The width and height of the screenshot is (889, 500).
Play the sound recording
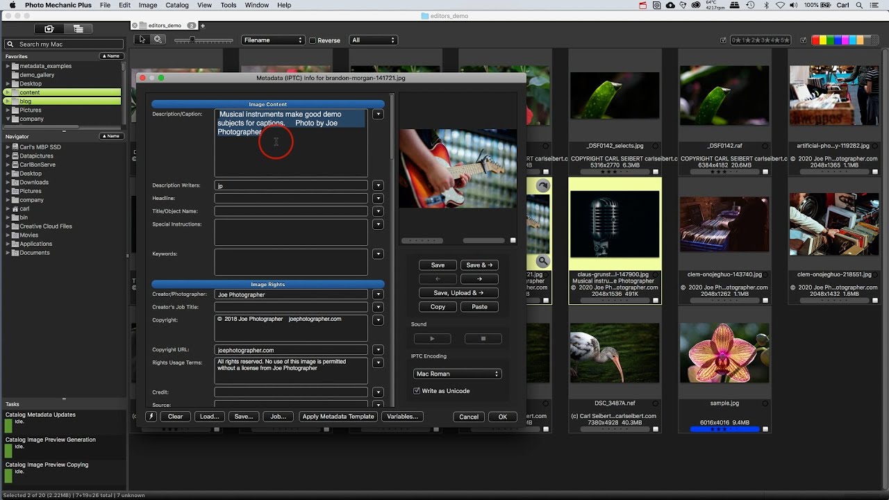click(x=432, y=339)
